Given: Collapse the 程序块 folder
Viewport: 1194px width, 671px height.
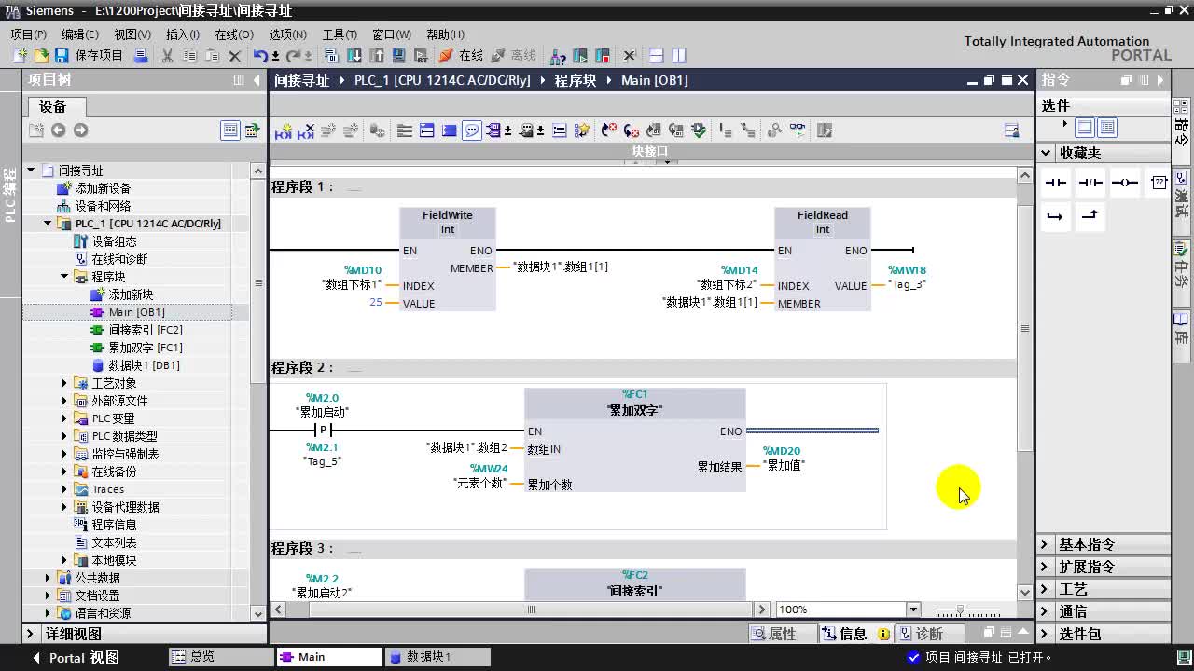Looking at the screenshot, I should pos(64,277).
